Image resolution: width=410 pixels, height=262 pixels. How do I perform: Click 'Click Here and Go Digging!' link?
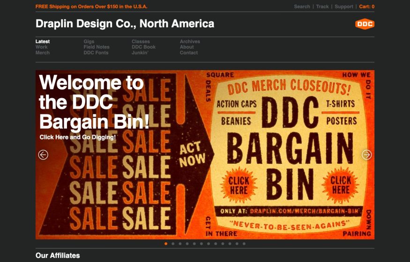point(78,137)
